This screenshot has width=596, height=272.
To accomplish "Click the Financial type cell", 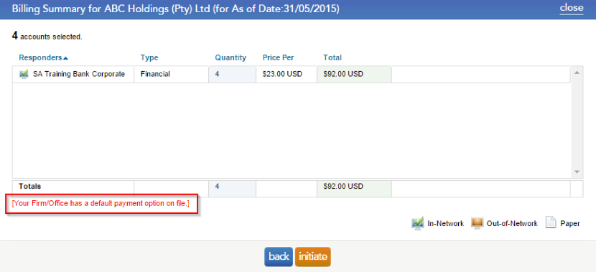I will coord(171,75).
